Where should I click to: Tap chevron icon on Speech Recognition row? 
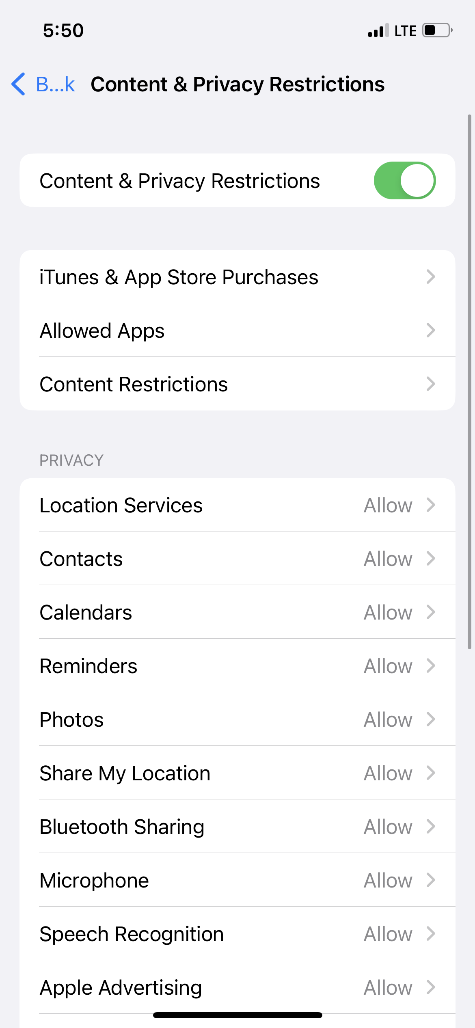pos(431,934)
